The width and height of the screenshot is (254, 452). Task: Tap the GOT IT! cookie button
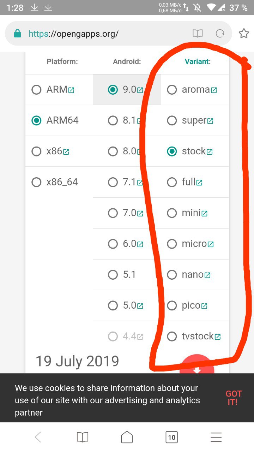pyautogui.click(x=234, y=398)
